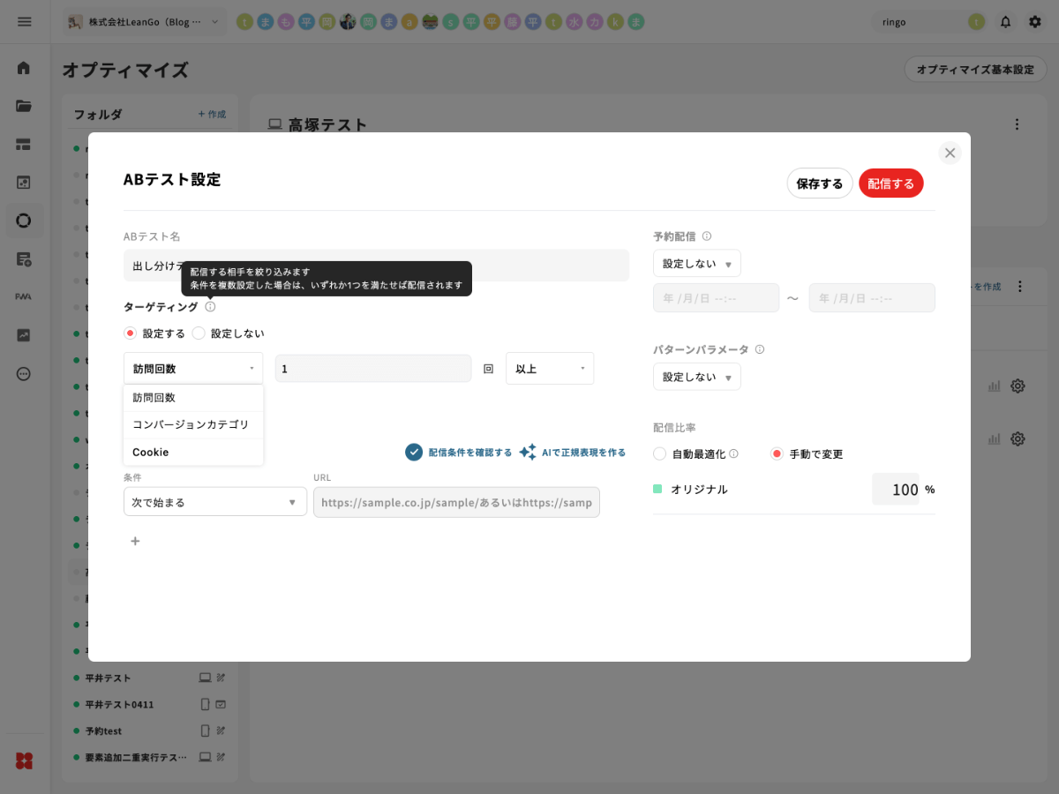Click the start date-time field

click(716, 298)
